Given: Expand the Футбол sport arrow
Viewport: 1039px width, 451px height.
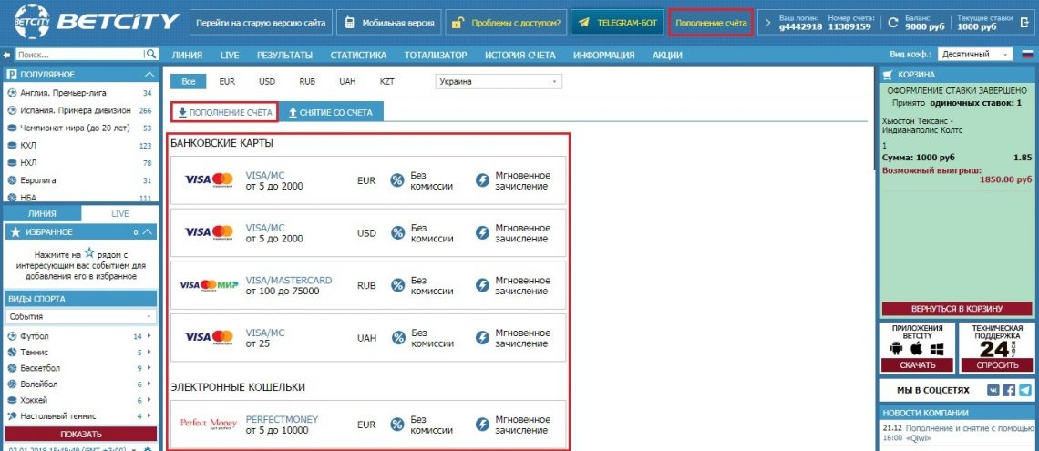Looking at the screenshot, I should (149, 336).
